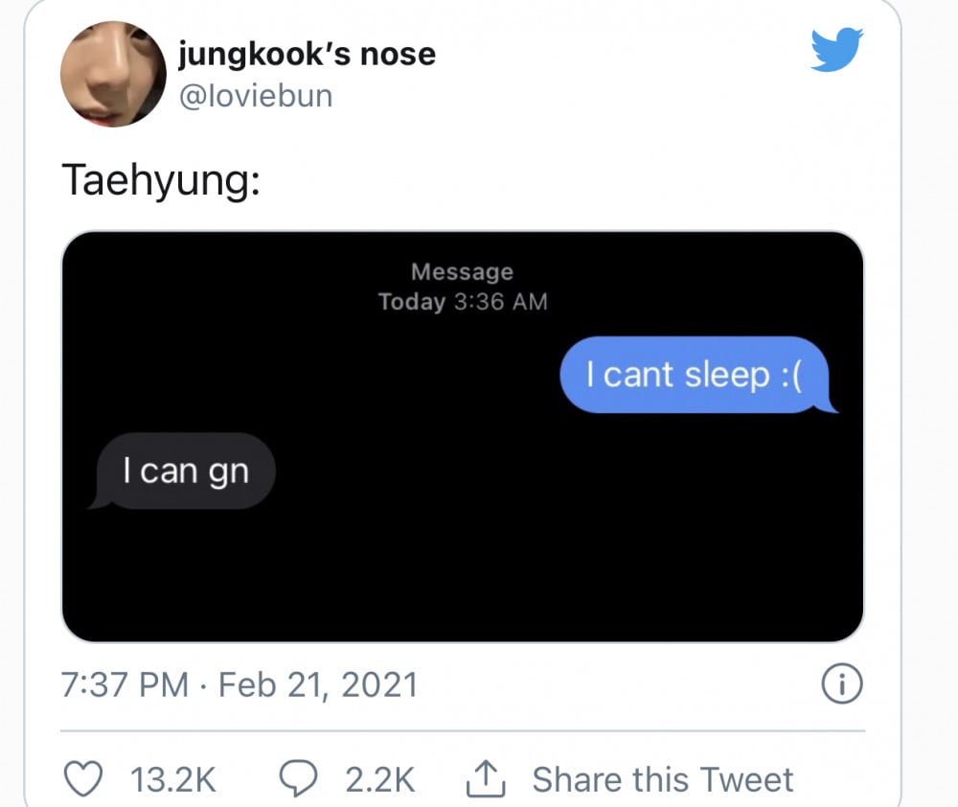Screen dimensions: 958x807
Task: Select the 'Taehyung:' tweet text
Action: coord(161,181)
